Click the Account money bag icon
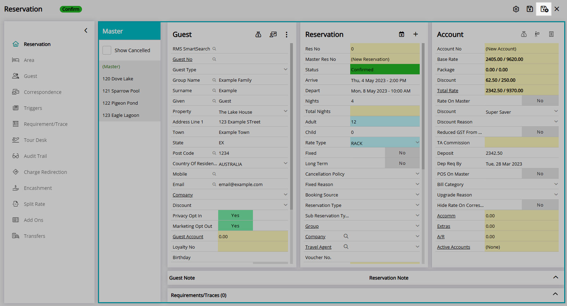The image size is (567, 306). 524,34
